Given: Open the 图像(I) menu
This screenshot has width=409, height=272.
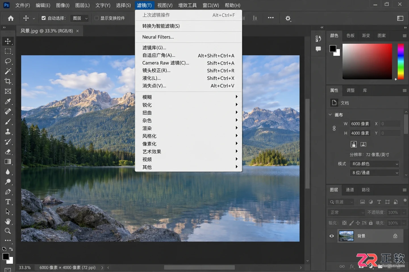Looking at the screenshot, I should tap(62, 5).
